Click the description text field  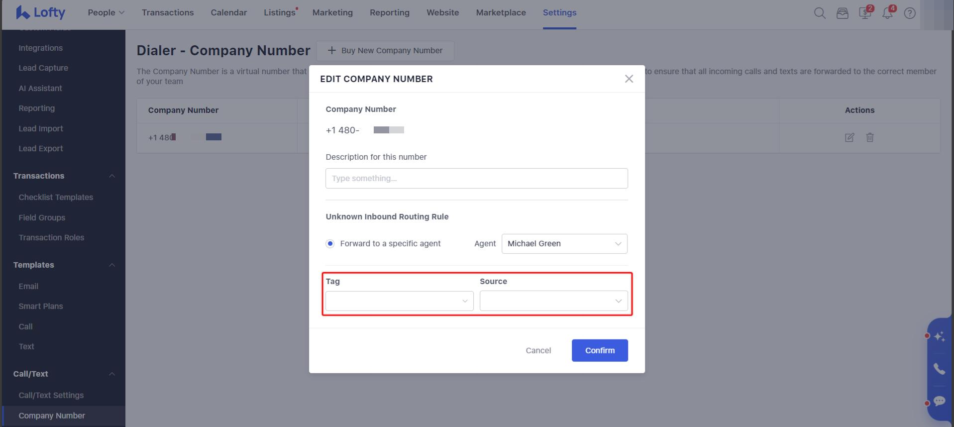pos(476,179)
